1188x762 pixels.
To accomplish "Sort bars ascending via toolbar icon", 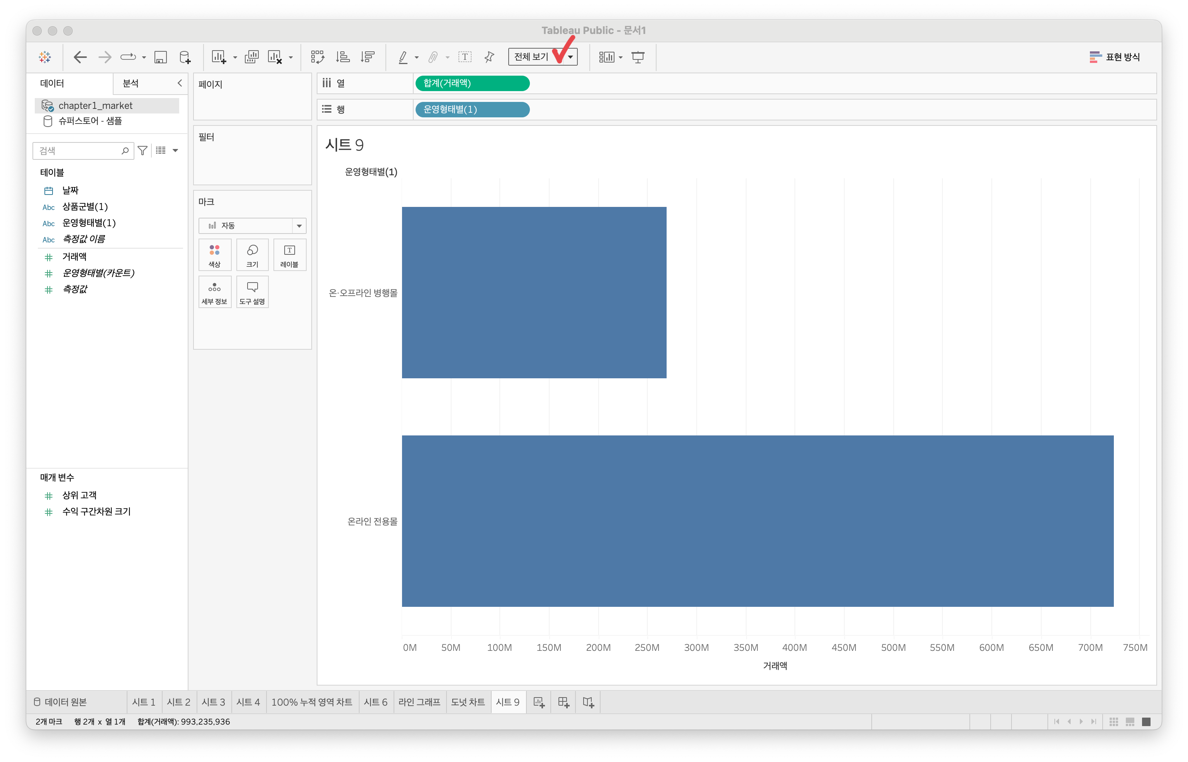I will 343,57.
